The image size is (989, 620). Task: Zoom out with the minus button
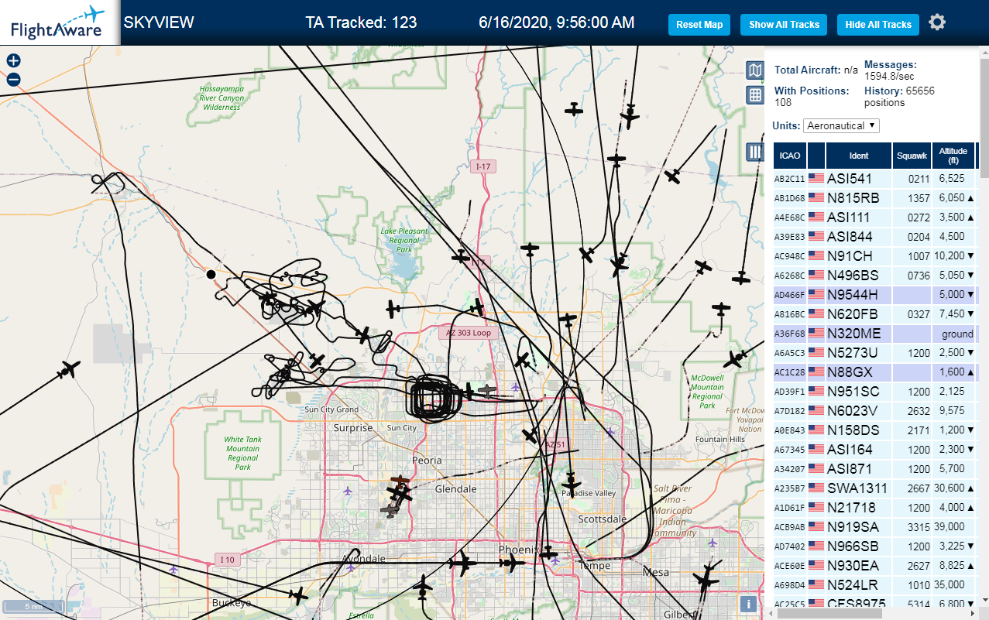(x=13, y=79)
